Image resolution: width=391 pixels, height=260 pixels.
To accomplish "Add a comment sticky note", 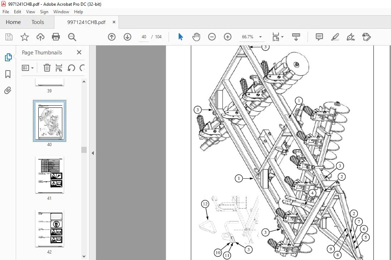I will coord(319,37).
